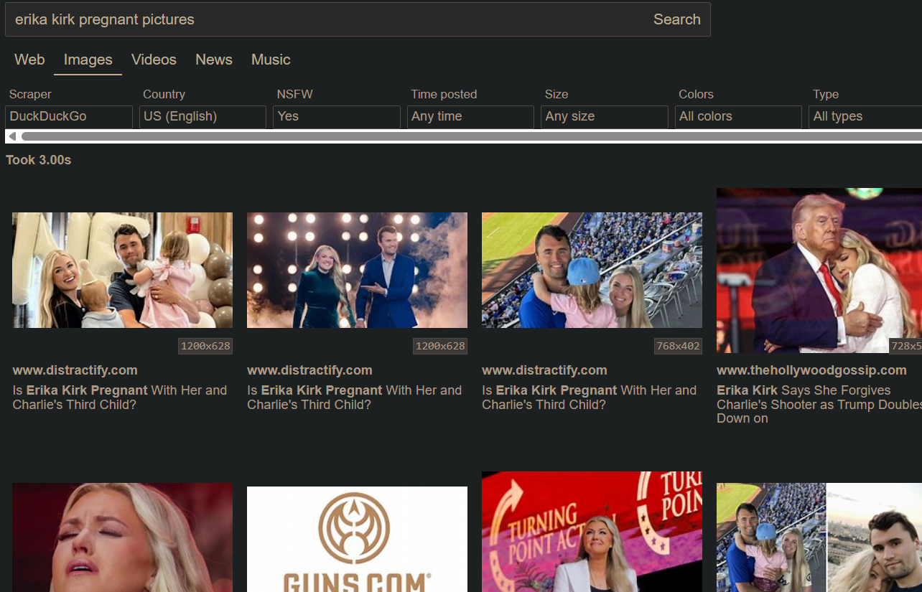Expand the Time posted dropdown
Viewport: 922px width, 592px height.
click(470, 117)
